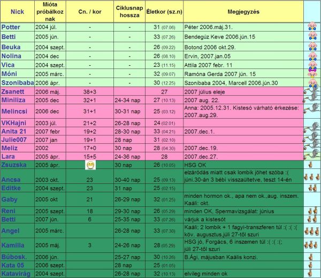
Task: Click the crossed-fingers icons in Kamilla's row
Action: click(311, 245)
